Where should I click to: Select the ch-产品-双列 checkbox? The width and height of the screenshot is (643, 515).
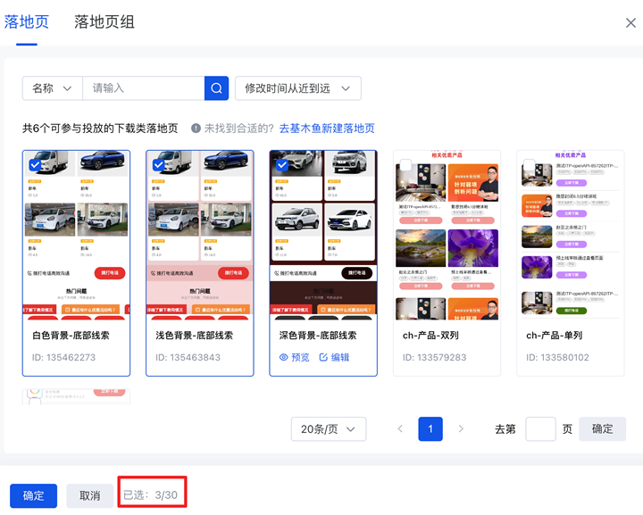pyautogui.click(x=405, y=164)
